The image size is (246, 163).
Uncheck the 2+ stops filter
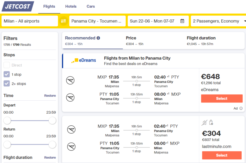(7, 83)
